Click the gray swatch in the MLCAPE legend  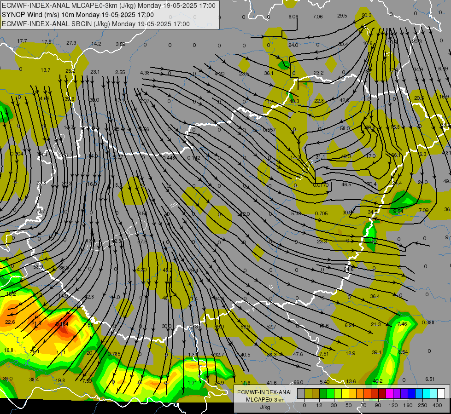[301, 394]
